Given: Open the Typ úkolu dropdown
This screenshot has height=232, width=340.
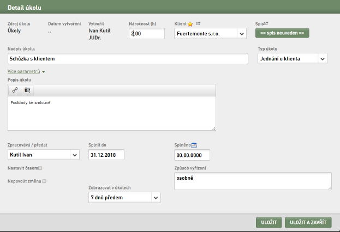Looking at the screenshot, I should click(x=293, y=59).
